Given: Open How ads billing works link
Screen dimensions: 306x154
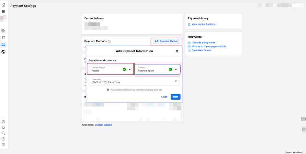Looking at the screenshot, I should click(204, 43).
